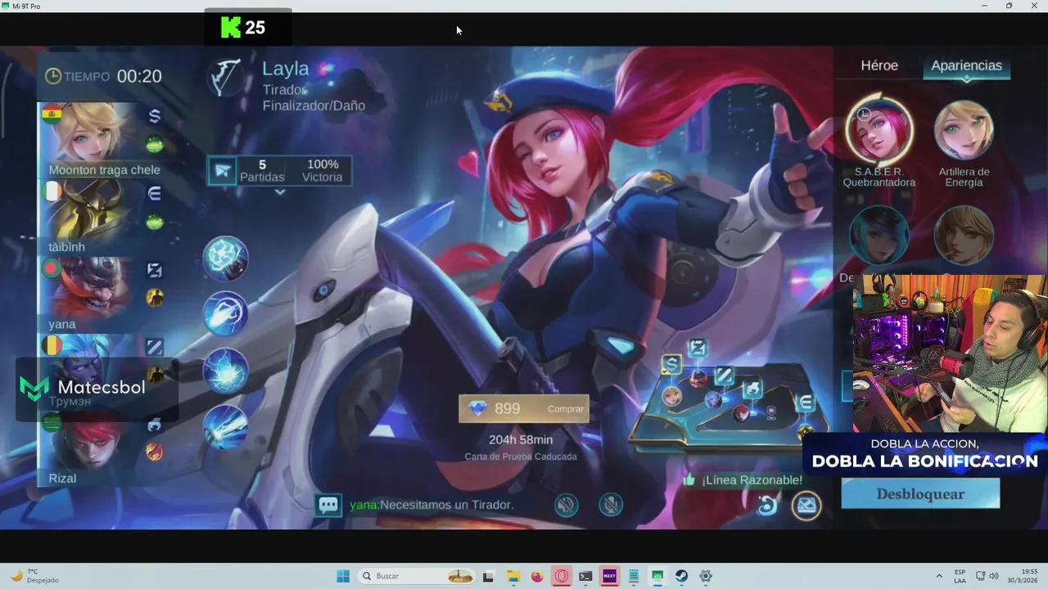The width and height of the screenshot is (1048, 589).
Task: Select Layla's first skill icon
Action: 225,259
